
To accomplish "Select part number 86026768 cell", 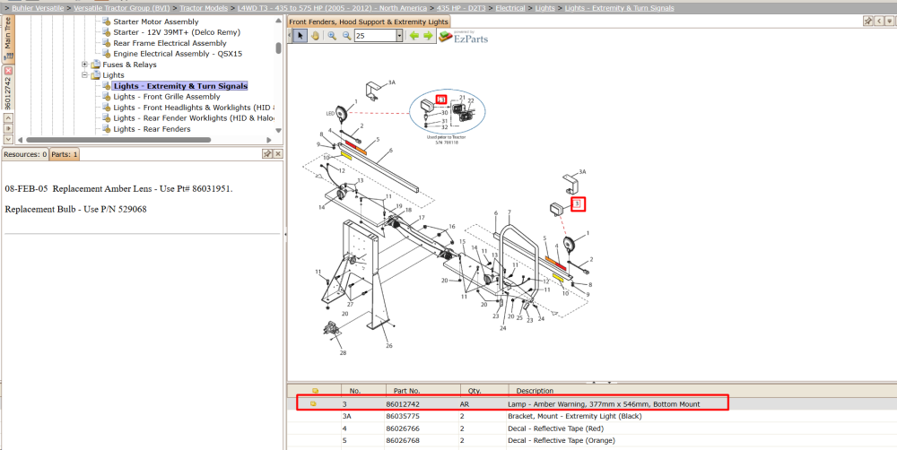I will (403, 441).
